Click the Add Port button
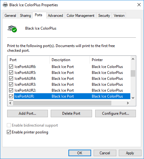 tap(27, 113)
